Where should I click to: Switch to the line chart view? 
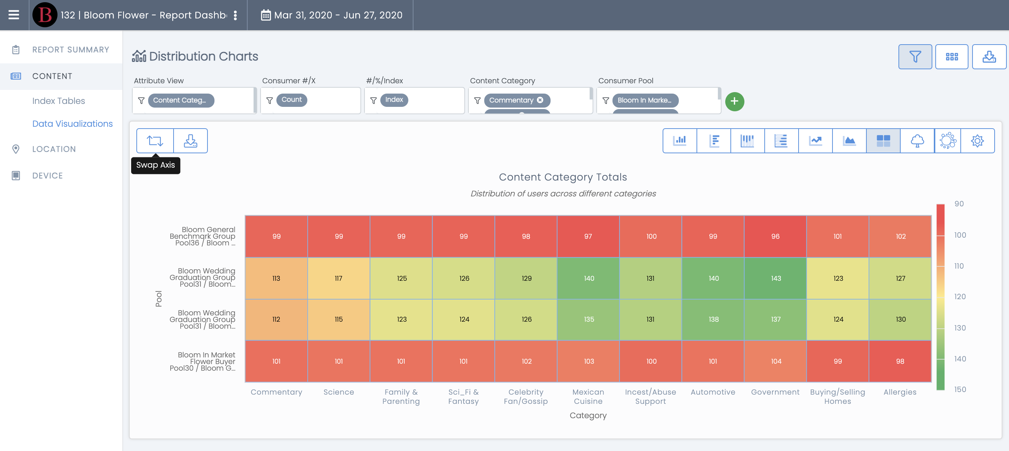pos(815,140)
